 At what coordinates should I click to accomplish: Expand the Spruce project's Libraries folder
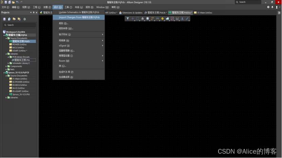(x=6, y=98)
